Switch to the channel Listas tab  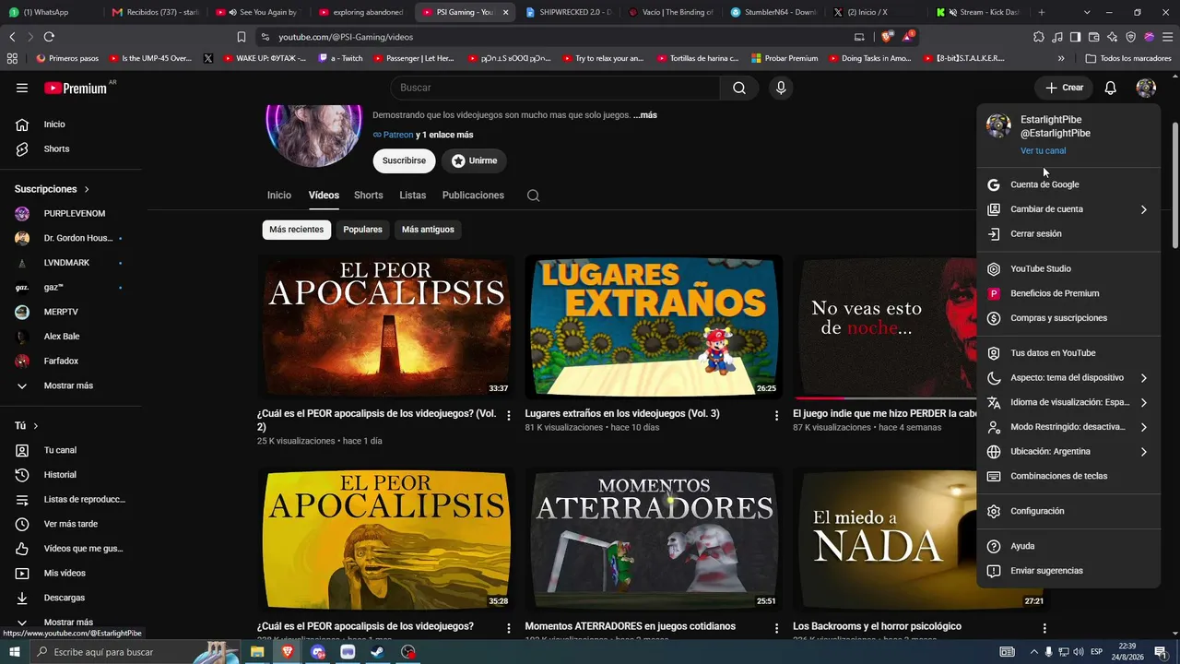(x=413, y=196)
